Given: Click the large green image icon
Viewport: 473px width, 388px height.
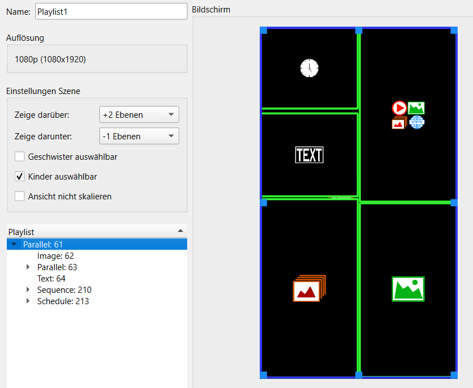Looking at the screenshot, I should [408, 289].
